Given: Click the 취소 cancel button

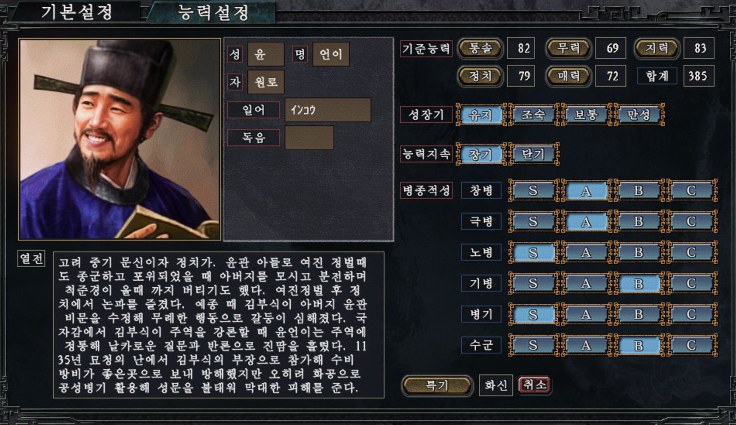Looking at the screenshot, I should (x=534, y=385).
